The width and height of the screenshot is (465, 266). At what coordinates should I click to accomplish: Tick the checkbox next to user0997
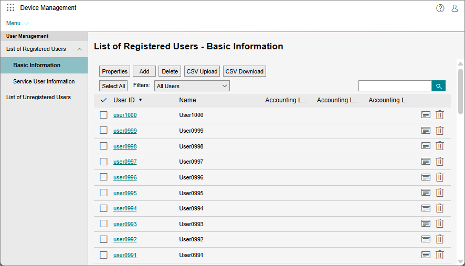(x=104, y=162)
